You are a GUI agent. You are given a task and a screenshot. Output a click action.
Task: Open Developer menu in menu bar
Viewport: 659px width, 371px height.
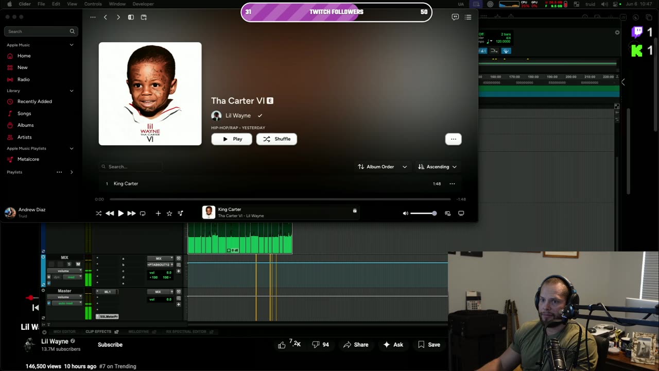tap(143, 4)
